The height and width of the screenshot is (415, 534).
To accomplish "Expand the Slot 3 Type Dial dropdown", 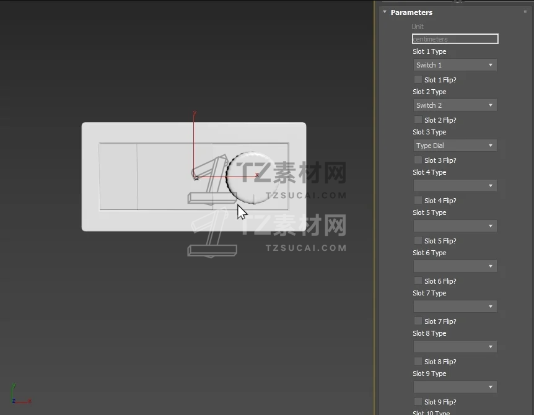I will pyautogui.click(x=455, y=146).
